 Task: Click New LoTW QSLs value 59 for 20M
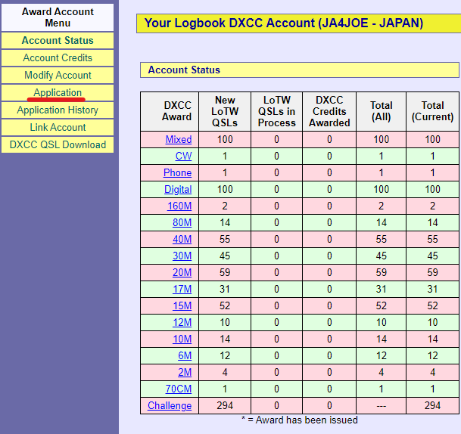point(225,272)
